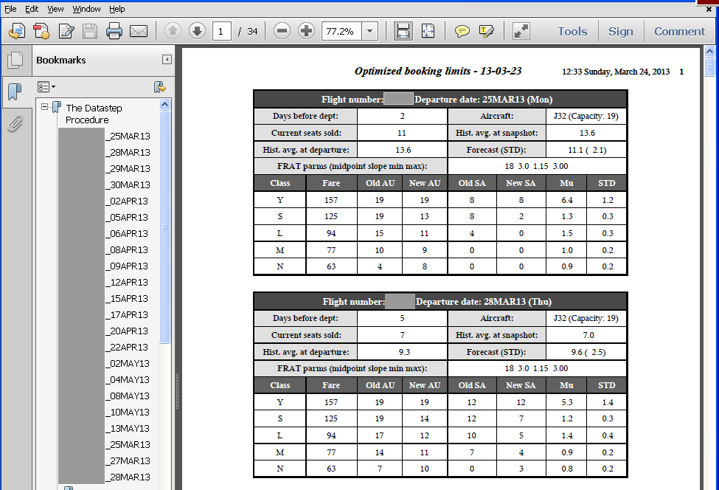Open the _29MAR13 bookmark
This screenshot has height=490, width=719.
[128, 169]
